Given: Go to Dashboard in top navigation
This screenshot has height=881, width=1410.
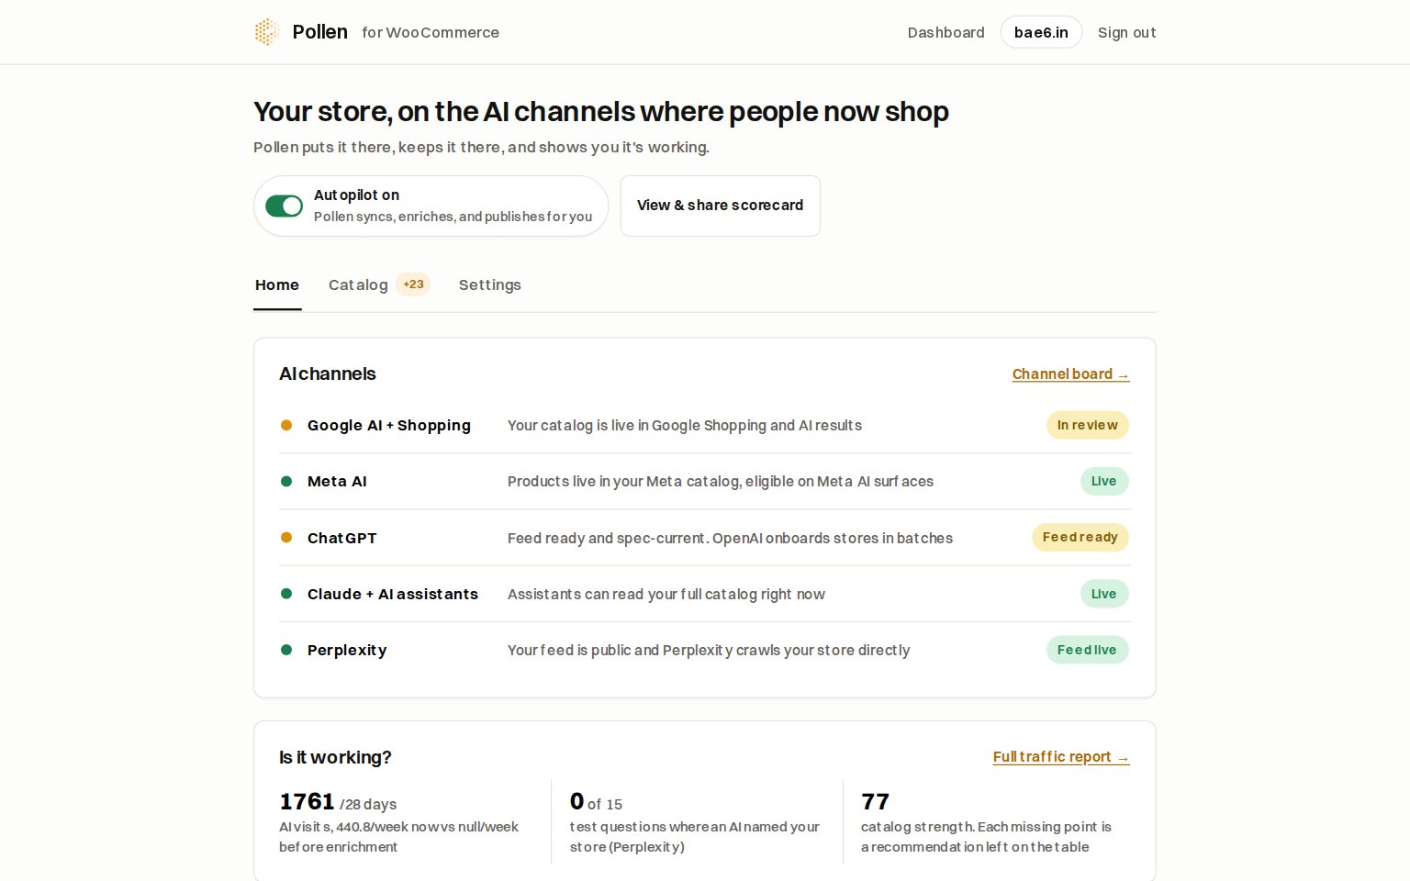Looking at the screenshot, I should pos(946,32).
